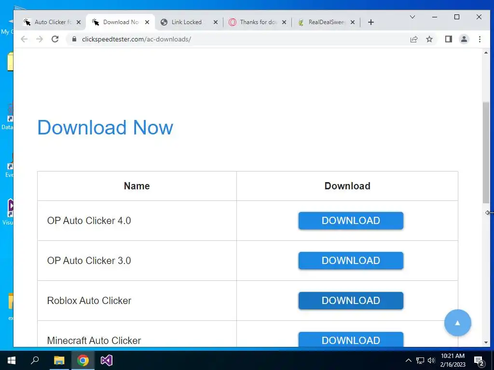Select the OP Auto Clicker 4.0 text
The height and width of the screenshot is (370, 494).
click(x=89, y=221)
